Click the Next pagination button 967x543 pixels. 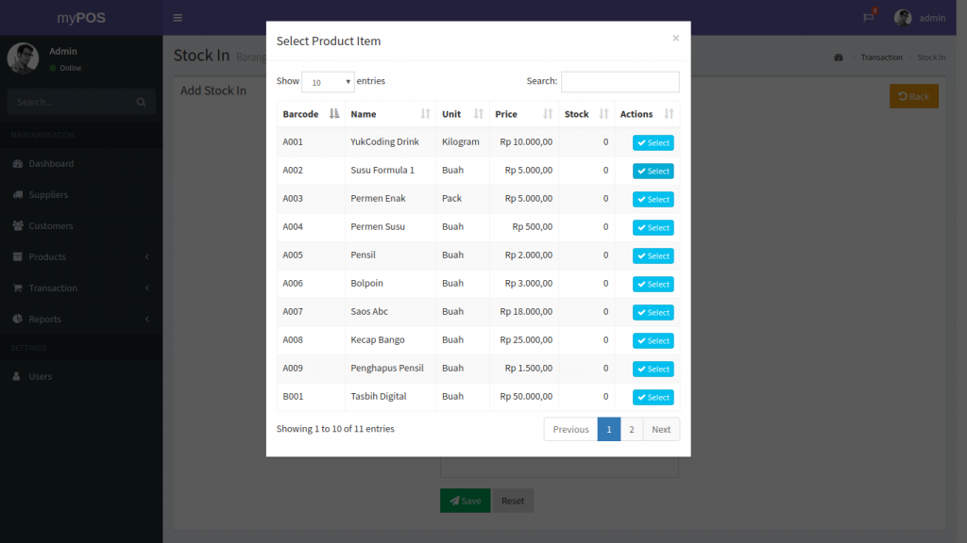click(x=661, y=430)
